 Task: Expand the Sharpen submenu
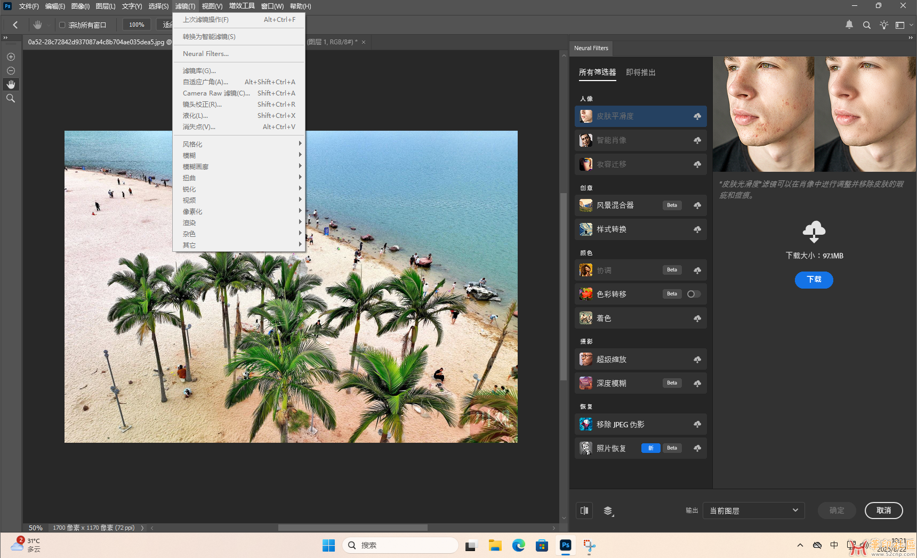[x=238, y=189]
